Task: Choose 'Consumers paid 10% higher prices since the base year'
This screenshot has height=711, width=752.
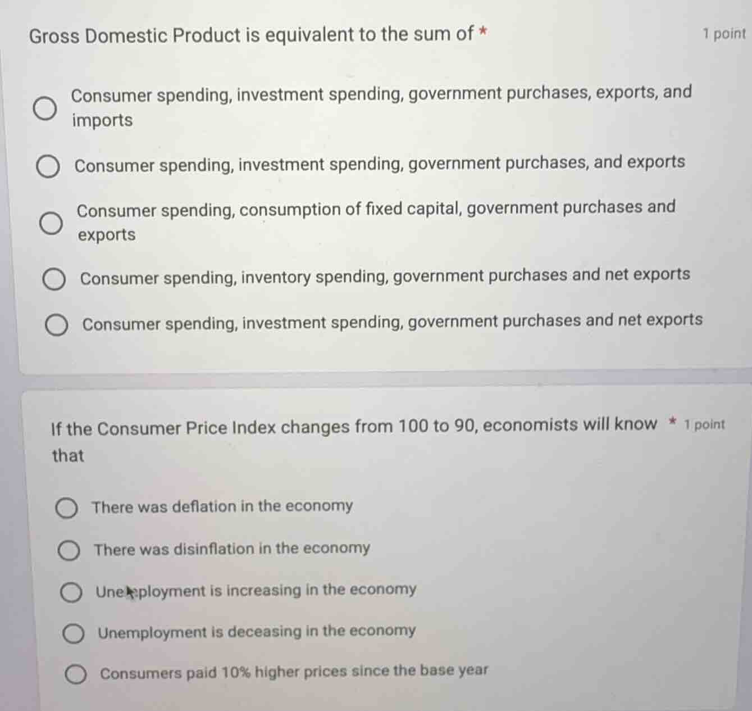Action: click(x=76, y=673)
